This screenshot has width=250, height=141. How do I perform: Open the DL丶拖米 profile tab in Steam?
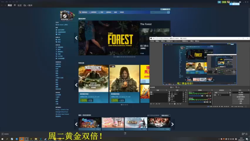[28, 5]
